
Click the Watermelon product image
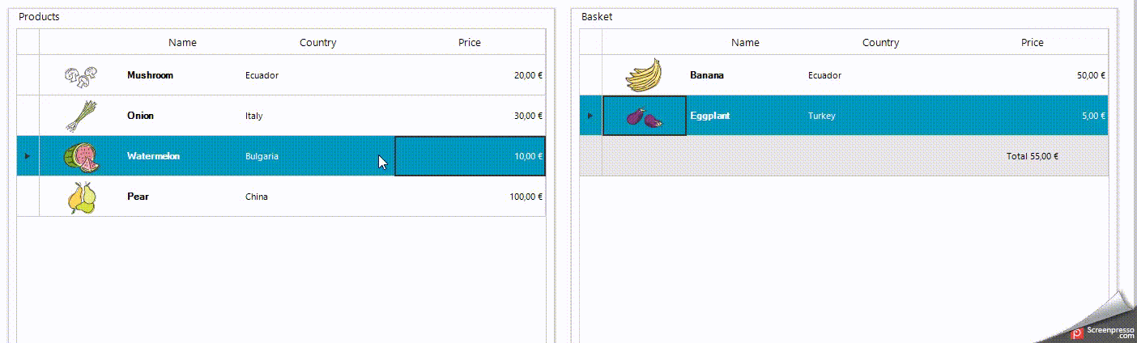(81, 157)
